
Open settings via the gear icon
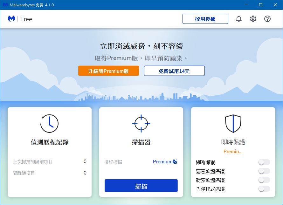(x=253, y=19)
